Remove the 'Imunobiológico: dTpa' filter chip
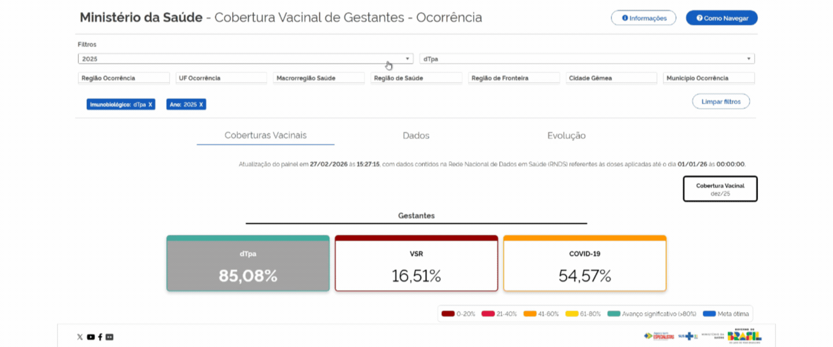 tap(150, 105)
